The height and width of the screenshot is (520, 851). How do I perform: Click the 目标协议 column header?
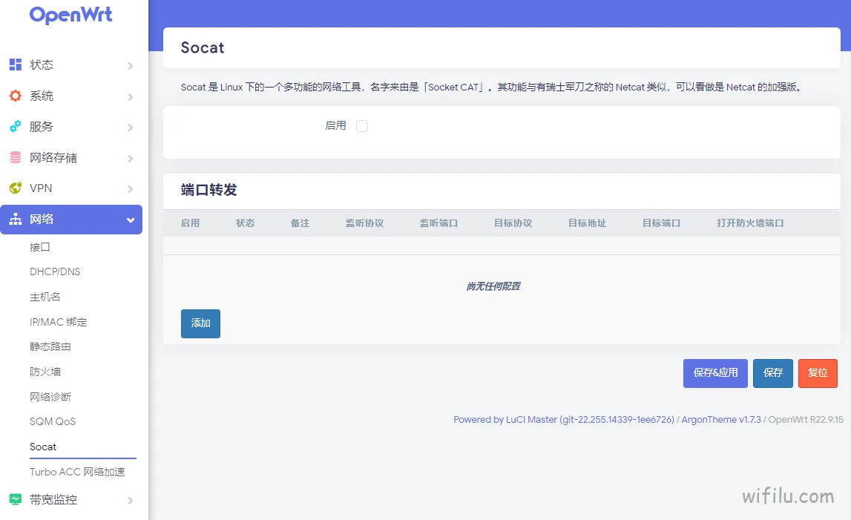pyautogui.click(x=513, y=223)
